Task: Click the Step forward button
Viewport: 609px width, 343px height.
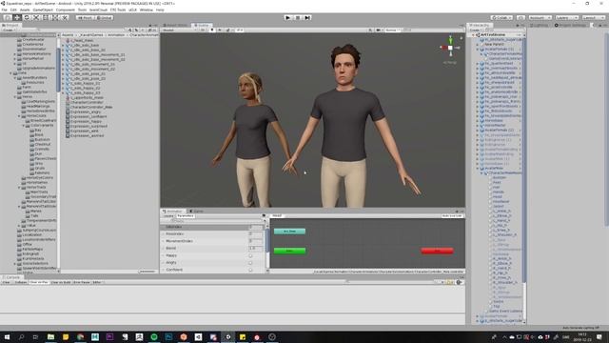Action: coord(307,17)
